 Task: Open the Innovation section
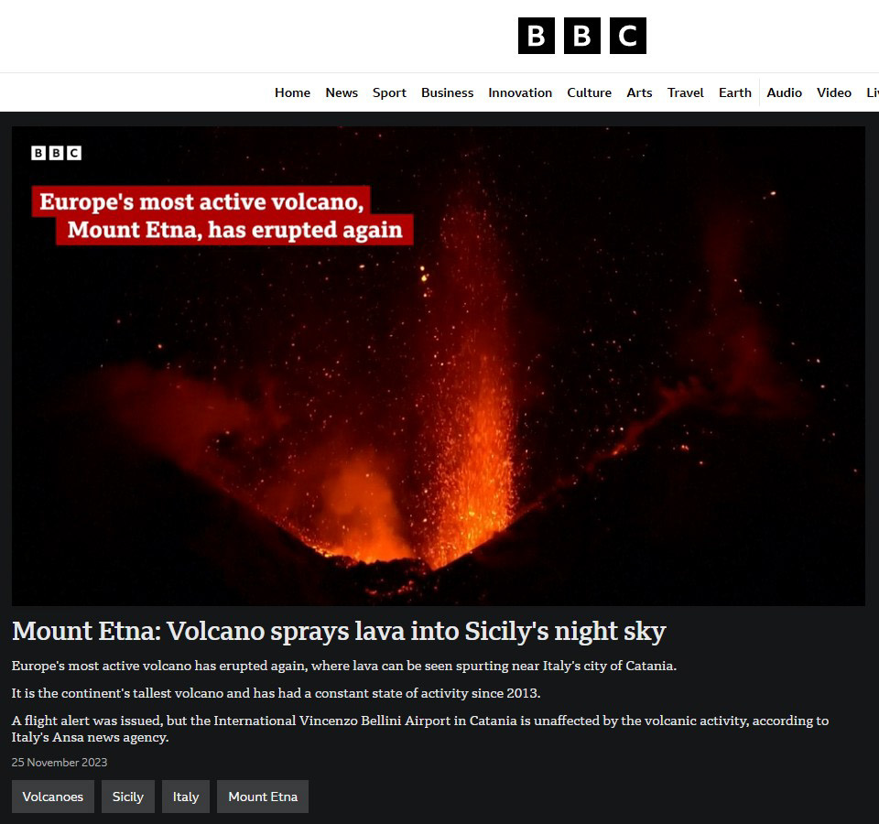pyautogui.click(x=520, y=92)
